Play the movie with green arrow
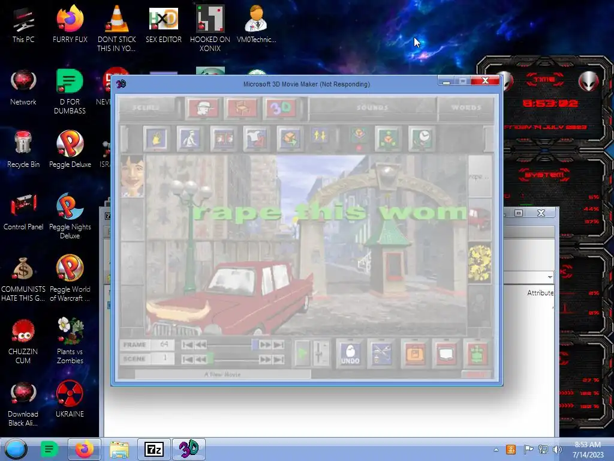This screenshot has height=461, width=614. click(302, 354)
